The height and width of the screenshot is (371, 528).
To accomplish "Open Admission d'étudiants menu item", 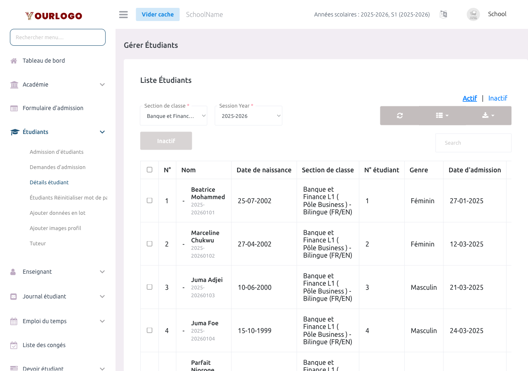I will [x=57, y=152].
